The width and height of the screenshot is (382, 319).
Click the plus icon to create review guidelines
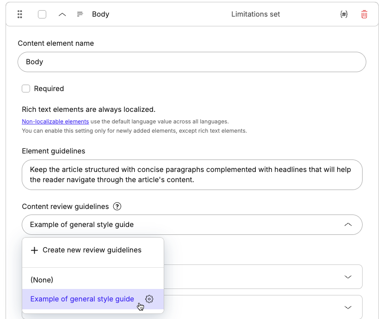click(x=34, y=250)
